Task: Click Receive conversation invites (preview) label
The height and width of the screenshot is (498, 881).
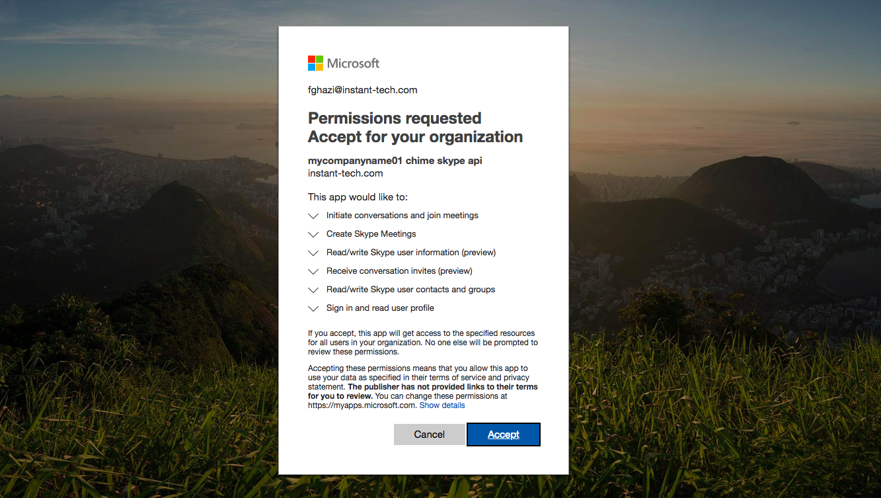Action: (399, 271)
